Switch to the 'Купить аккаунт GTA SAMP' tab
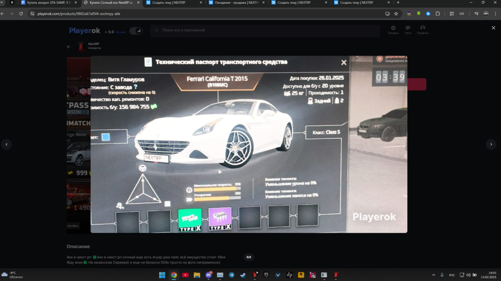 pos(47,3)
